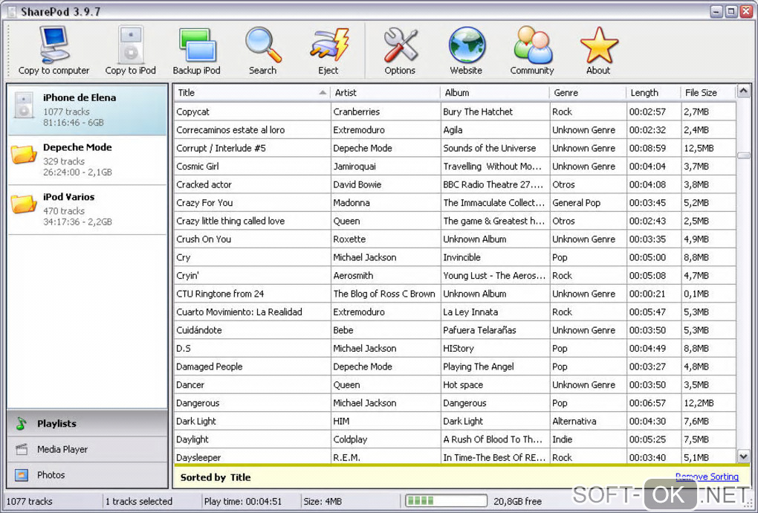Select the Depeche Mode playlist name
Viewport: 758px width, 513px height.
tap(77, 147)
